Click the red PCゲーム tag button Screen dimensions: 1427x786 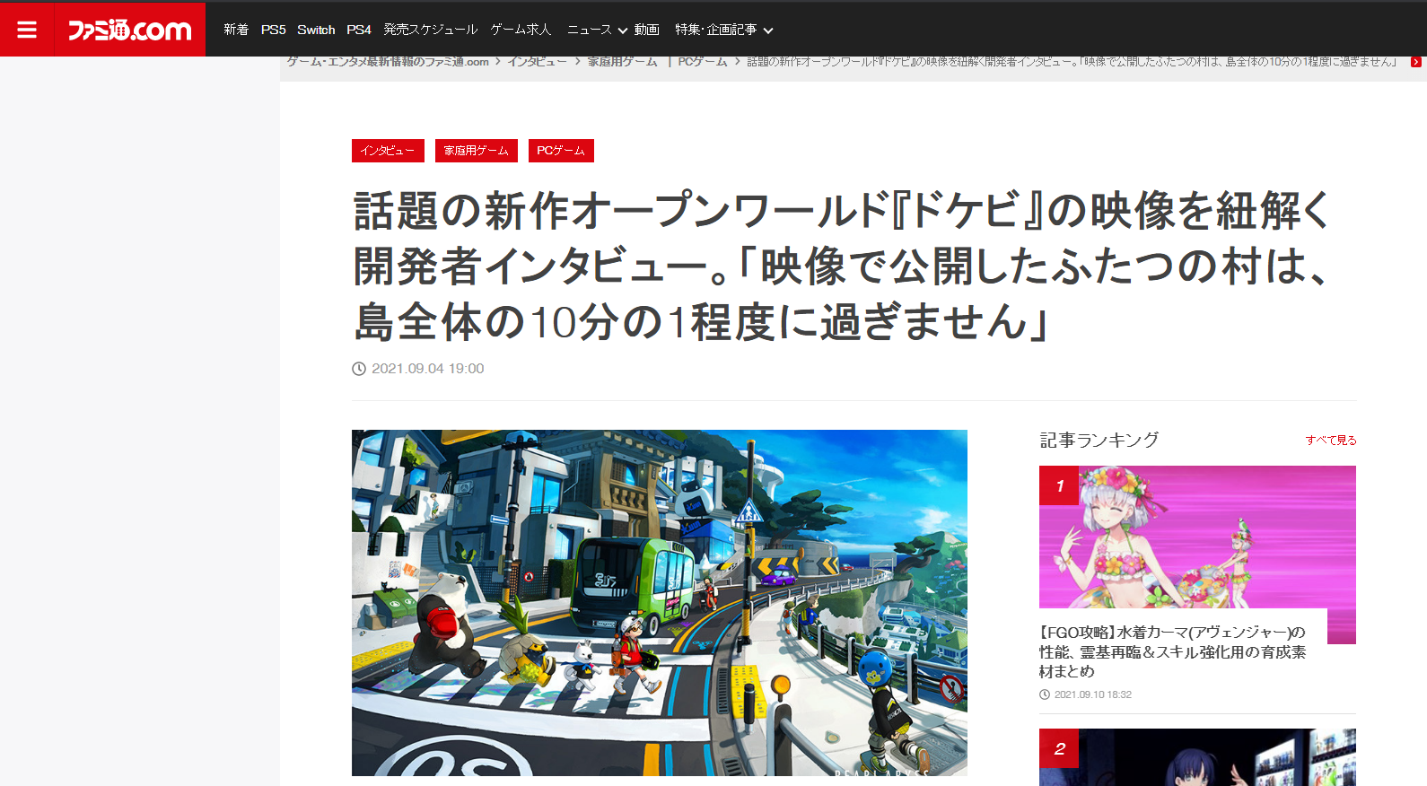[561, 151]
